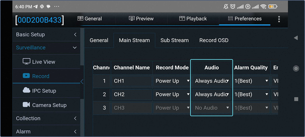Open CH2 Audio dropdown
The width and height of the screenshot is (305, 137).
(212, 94)
